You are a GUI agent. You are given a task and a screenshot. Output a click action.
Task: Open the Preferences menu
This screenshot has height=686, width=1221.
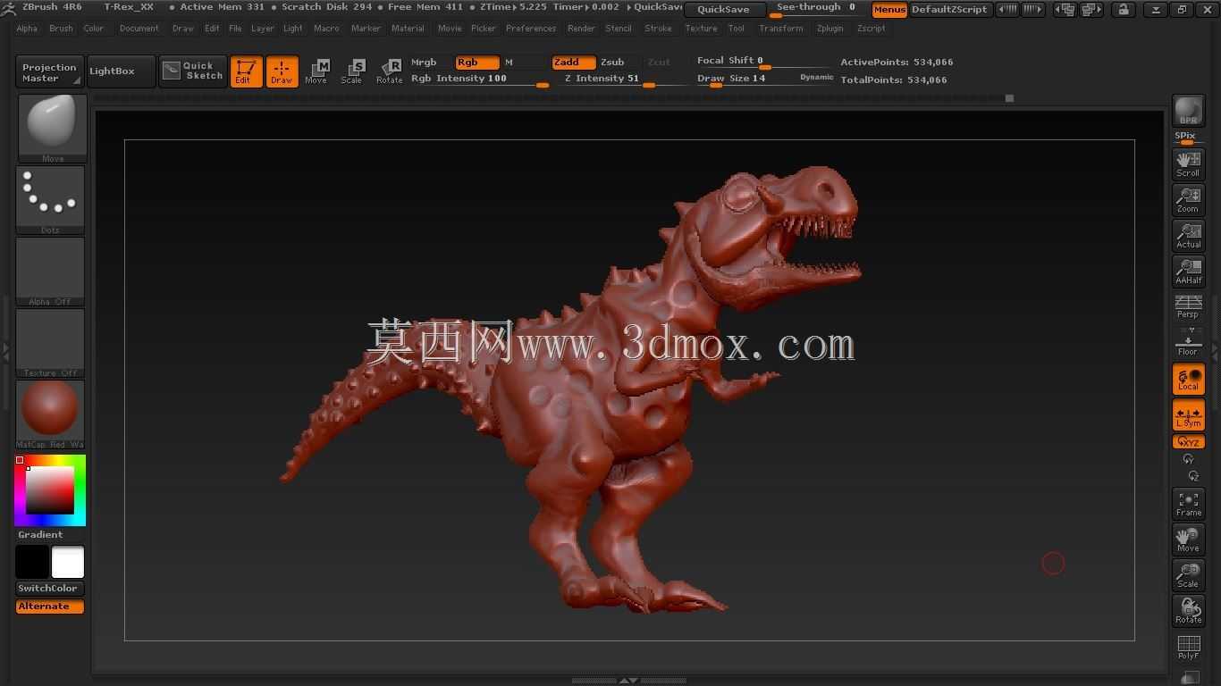(x=531, y=29)
